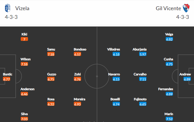
Task: Click Vizela's 4-3-3 formation label
Action: click(x=11, y=17)
